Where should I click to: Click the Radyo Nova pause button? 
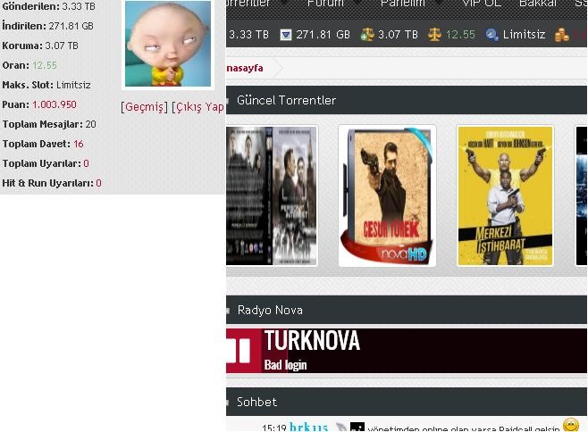pos(240,351)
